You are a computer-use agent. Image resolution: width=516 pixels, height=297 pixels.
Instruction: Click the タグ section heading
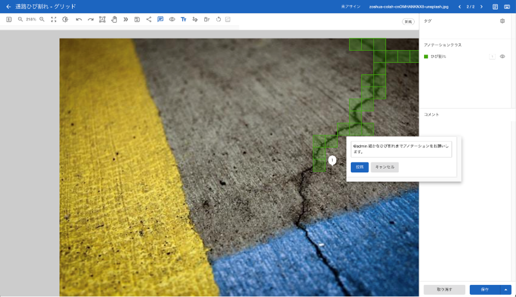(428, 21)
